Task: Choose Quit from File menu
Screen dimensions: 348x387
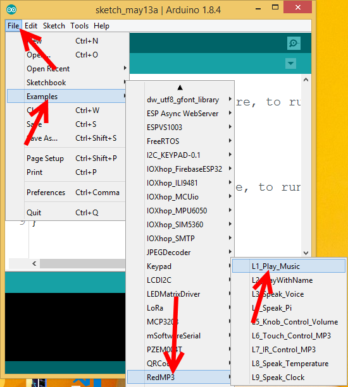Action: pyautogui.click(x=66, y=213)
